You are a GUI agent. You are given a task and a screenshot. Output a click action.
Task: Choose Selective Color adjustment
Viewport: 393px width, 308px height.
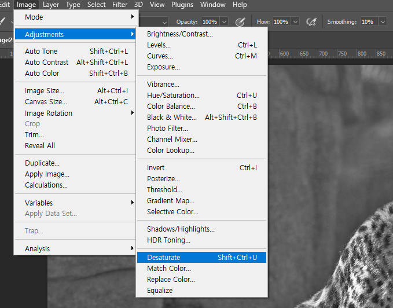coord(201,212)
